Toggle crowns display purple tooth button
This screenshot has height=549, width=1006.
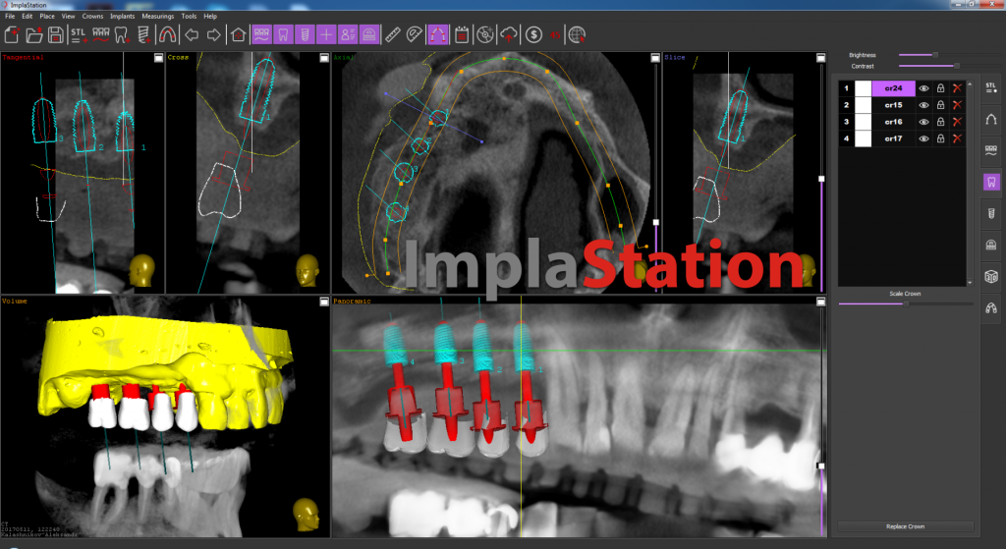283,34
